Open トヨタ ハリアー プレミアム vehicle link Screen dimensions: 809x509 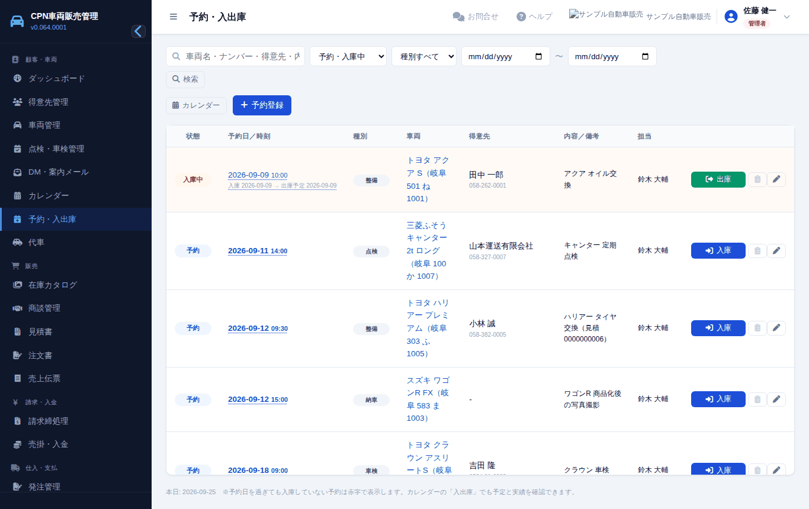click(428, 328)
